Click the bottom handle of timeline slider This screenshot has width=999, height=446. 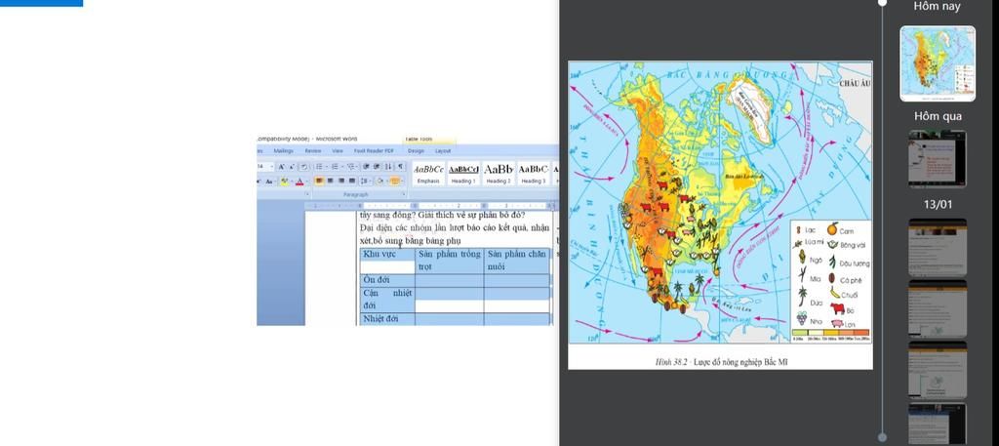pos(882,437)
